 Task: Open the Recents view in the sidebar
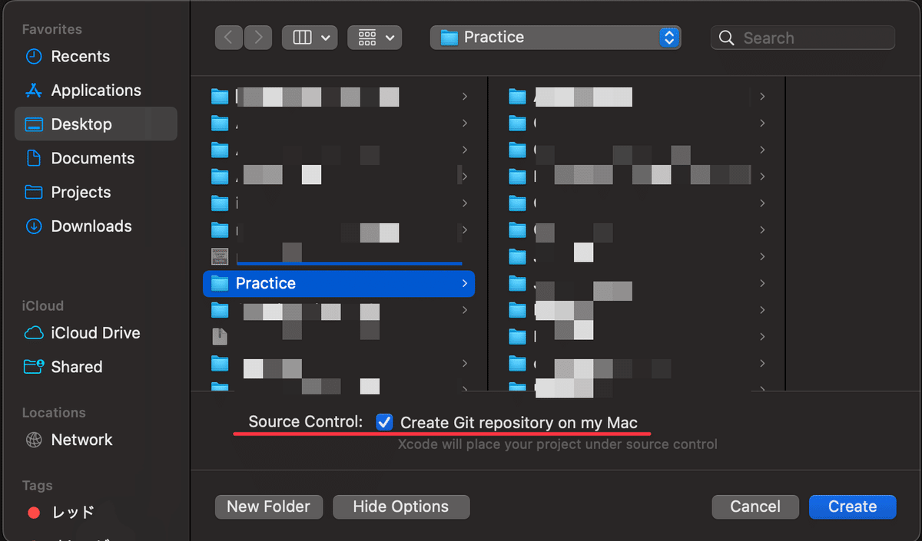pos(79,56)
